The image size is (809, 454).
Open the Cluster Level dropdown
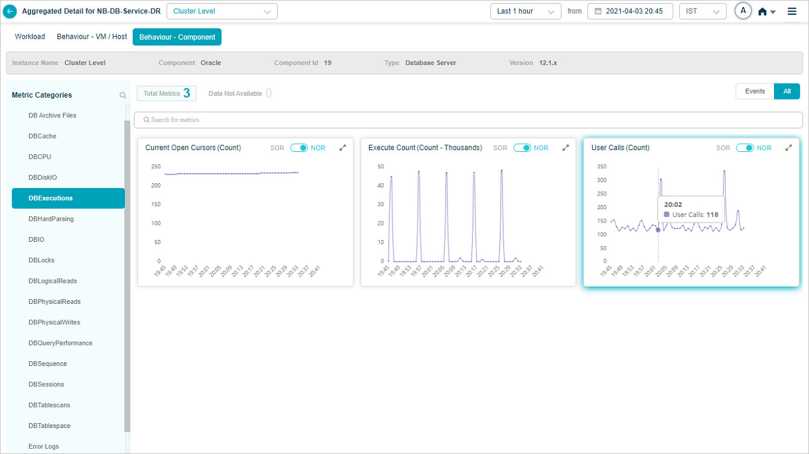pyautogui.click(x=222, y=11)
